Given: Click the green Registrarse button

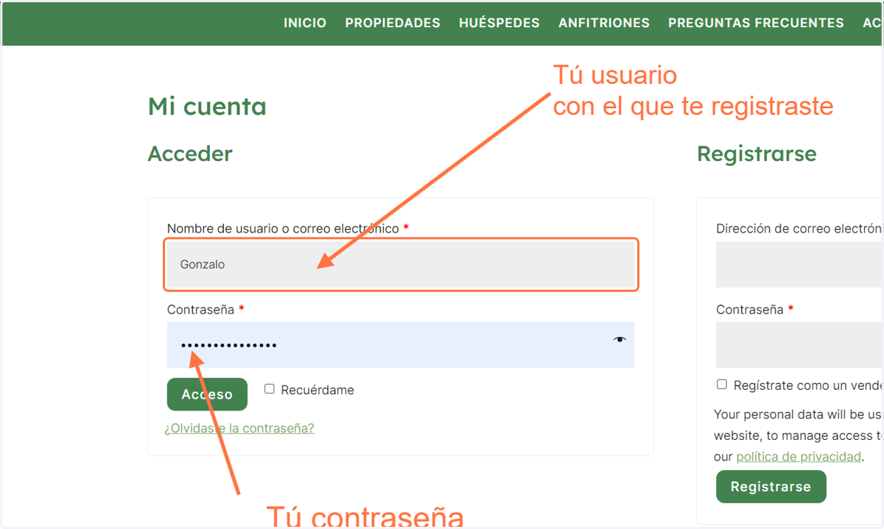Looking at the screenshot, I should coord(771,486).
